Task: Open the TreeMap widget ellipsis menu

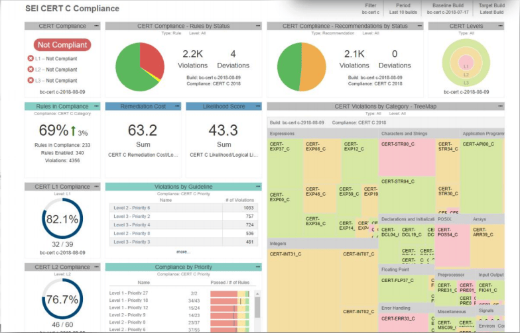Action: tap(500, 106)
